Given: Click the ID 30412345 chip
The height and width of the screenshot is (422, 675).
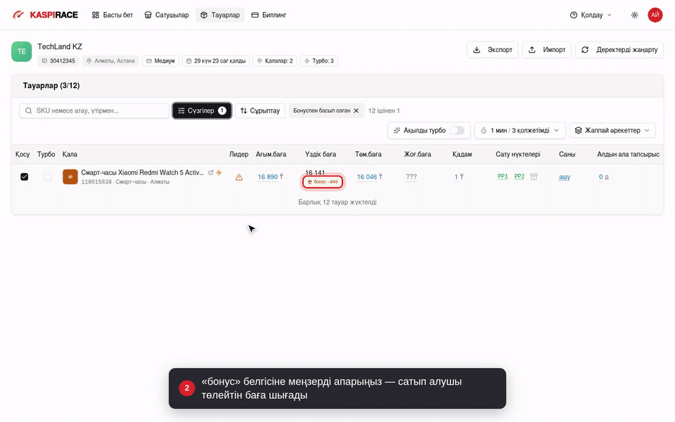Looking at the screenshot, I should 58,60.
